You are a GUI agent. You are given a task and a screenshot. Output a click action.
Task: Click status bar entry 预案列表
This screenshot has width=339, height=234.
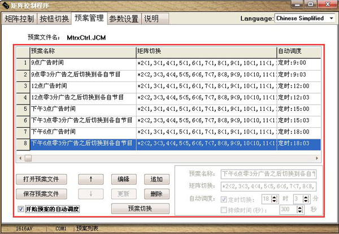point(87,228)
